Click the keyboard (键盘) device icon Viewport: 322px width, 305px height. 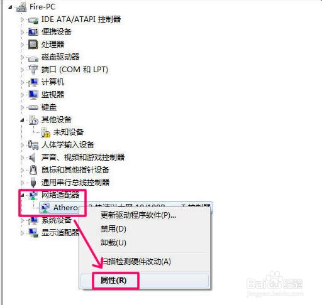pos(33,107)
